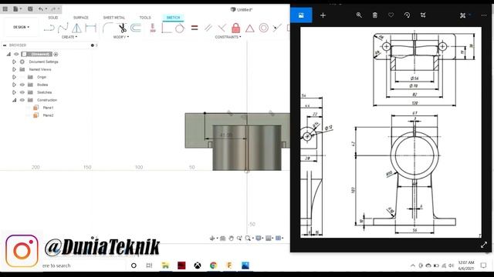Save the design with the Save icon

pos(30,8)
